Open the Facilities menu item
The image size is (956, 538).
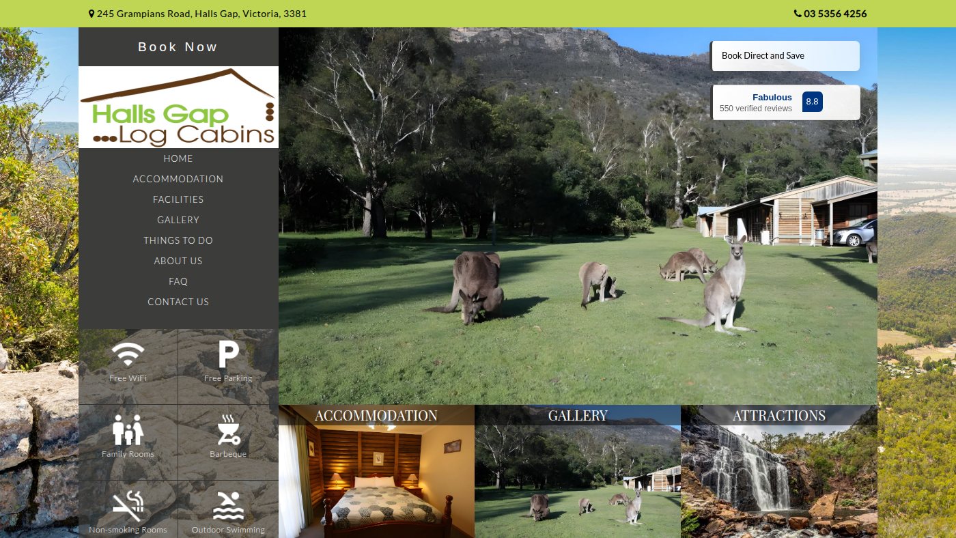click(x=178, y=199)
